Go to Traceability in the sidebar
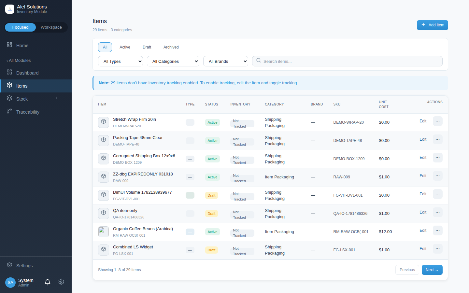Viewport: 469px width, 293px height. (x=36, y=112)
